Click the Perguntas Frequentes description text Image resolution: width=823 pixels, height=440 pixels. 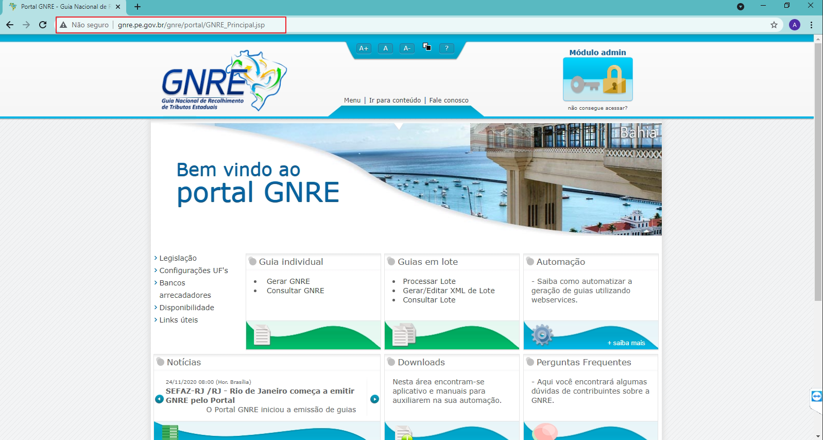(x=590, y=391)
